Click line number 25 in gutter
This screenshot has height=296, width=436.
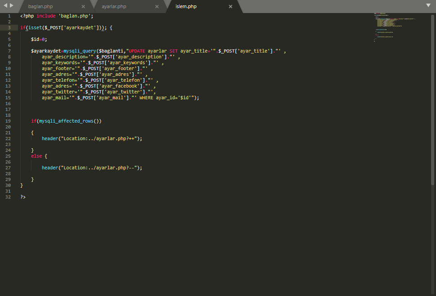click(8, 156)
